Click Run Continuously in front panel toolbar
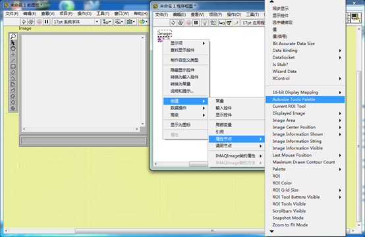This screenshot has width=365, height=237. click(31, 22)
